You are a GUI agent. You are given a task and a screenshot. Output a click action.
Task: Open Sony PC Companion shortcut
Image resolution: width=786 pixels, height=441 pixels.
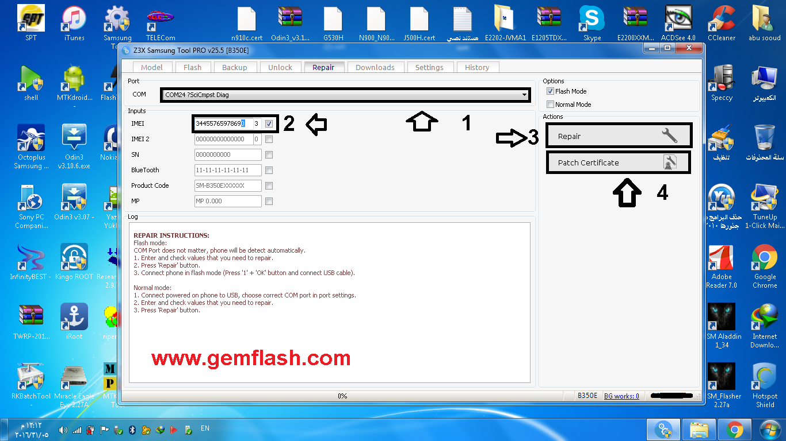tap(31, 206)
